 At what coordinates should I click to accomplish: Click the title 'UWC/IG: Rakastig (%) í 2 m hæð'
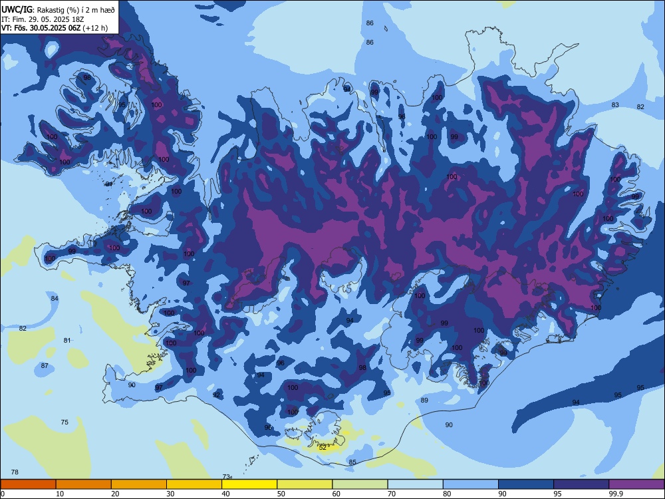[58, 10]
